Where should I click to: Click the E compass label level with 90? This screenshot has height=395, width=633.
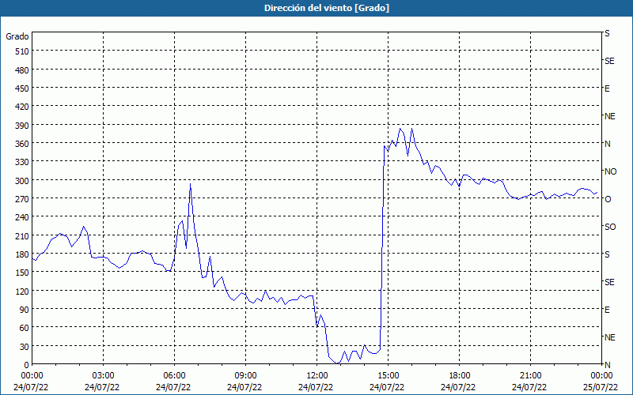click(607, 310)
